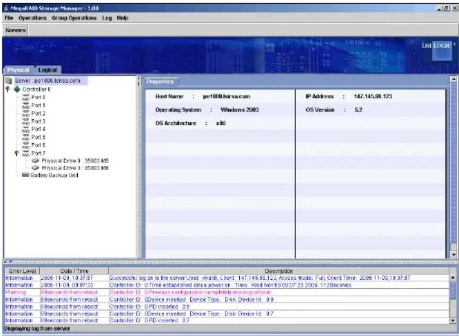Select Physical Drive 3 : 35003 MB
This screenshot has width=459, height=336.
(x=75, y=168)
